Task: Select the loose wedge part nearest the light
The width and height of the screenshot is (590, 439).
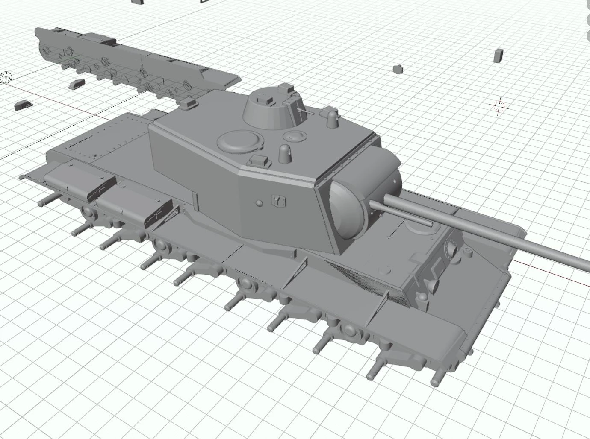Action: click(x=77, y=83)
